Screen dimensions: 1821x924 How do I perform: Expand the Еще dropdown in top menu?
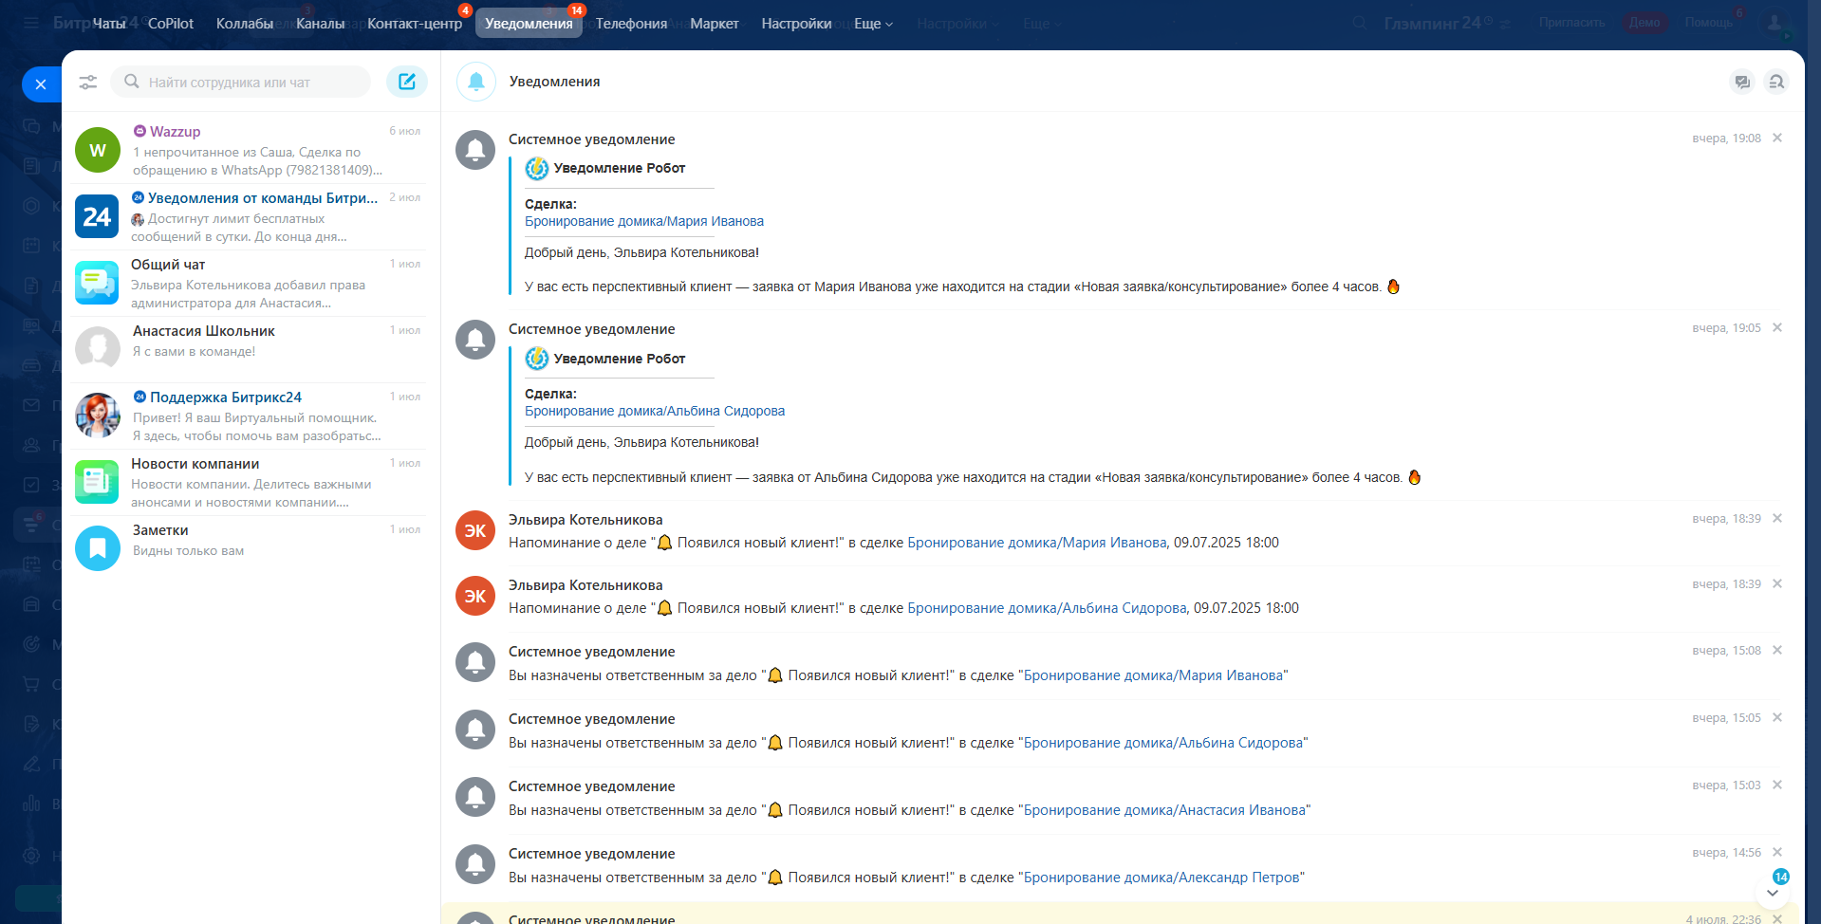[873, 24]
